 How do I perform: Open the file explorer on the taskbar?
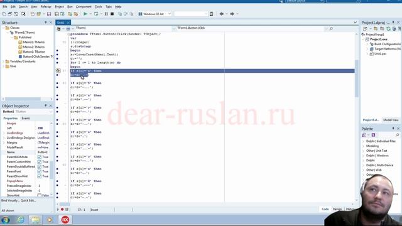point(35,220)
